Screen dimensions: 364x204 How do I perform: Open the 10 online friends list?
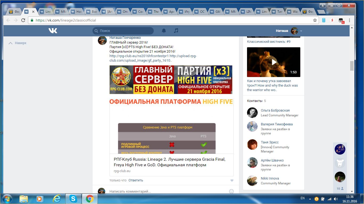340,189
